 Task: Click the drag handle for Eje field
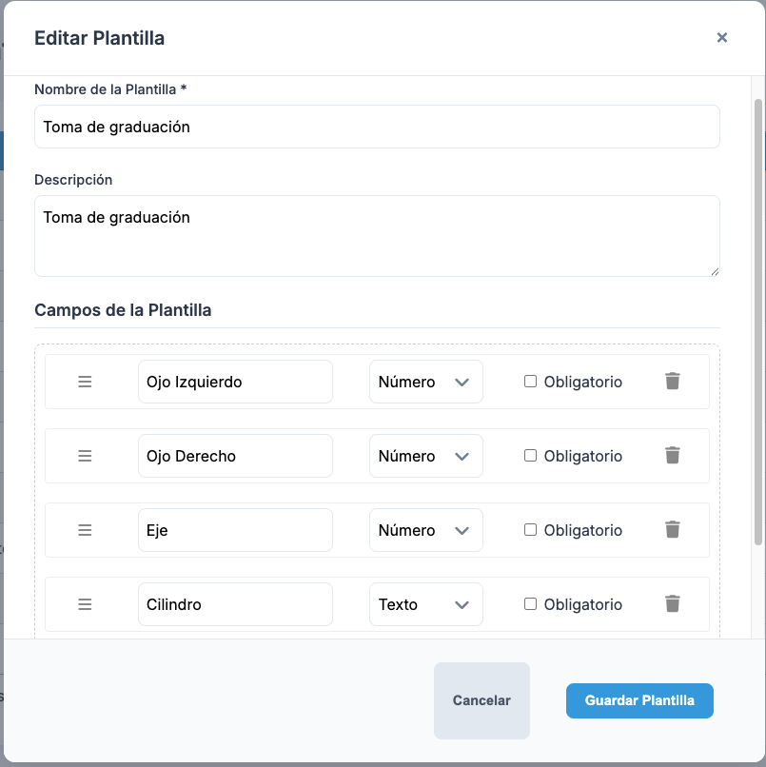pyautogui.click(x=85, y=530)
